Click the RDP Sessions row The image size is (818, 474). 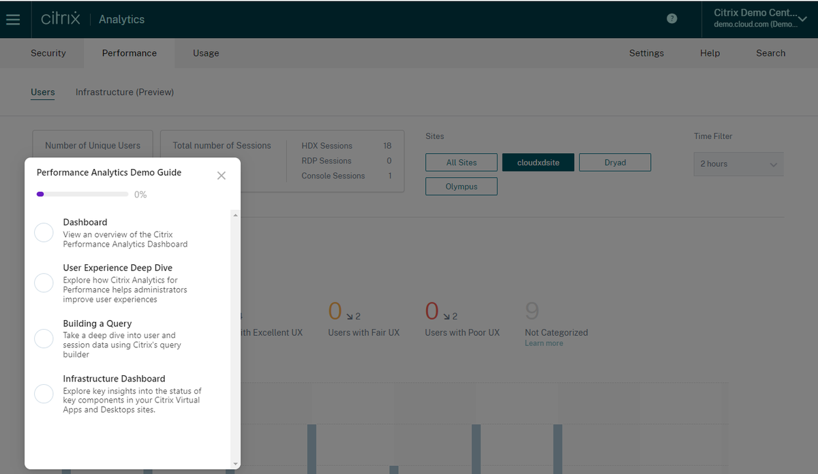click(x=346, y=161)
